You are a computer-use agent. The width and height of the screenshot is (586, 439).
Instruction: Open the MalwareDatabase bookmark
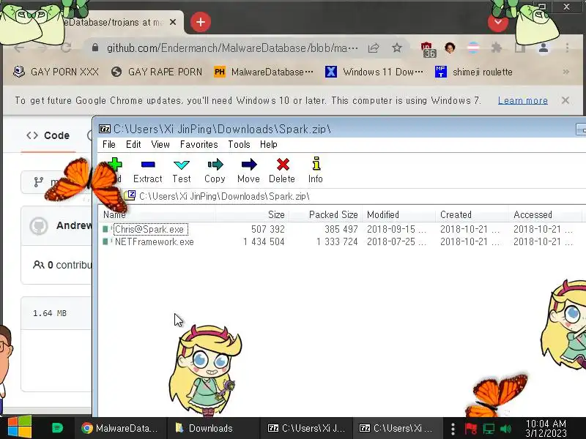pos(264,72)
